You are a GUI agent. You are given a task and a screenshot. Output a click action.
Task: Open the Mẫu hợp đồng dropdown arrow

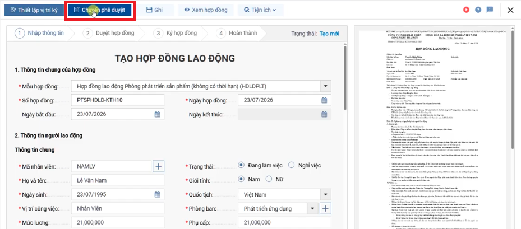coord(325,87)
